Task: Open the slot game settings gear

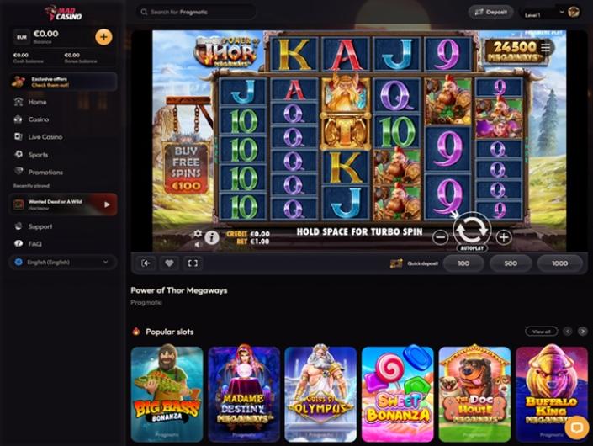Action: click(x=198, y=233)
